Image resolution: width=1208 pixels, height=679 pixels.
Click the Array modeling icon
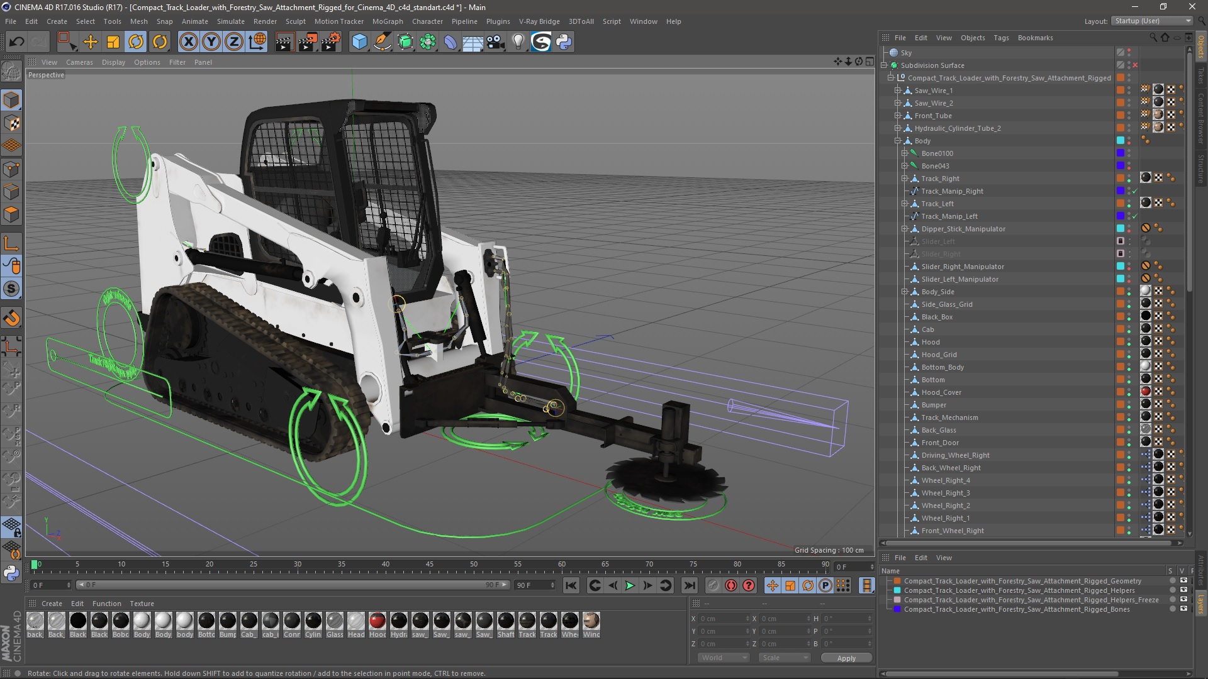click(428, 42)
